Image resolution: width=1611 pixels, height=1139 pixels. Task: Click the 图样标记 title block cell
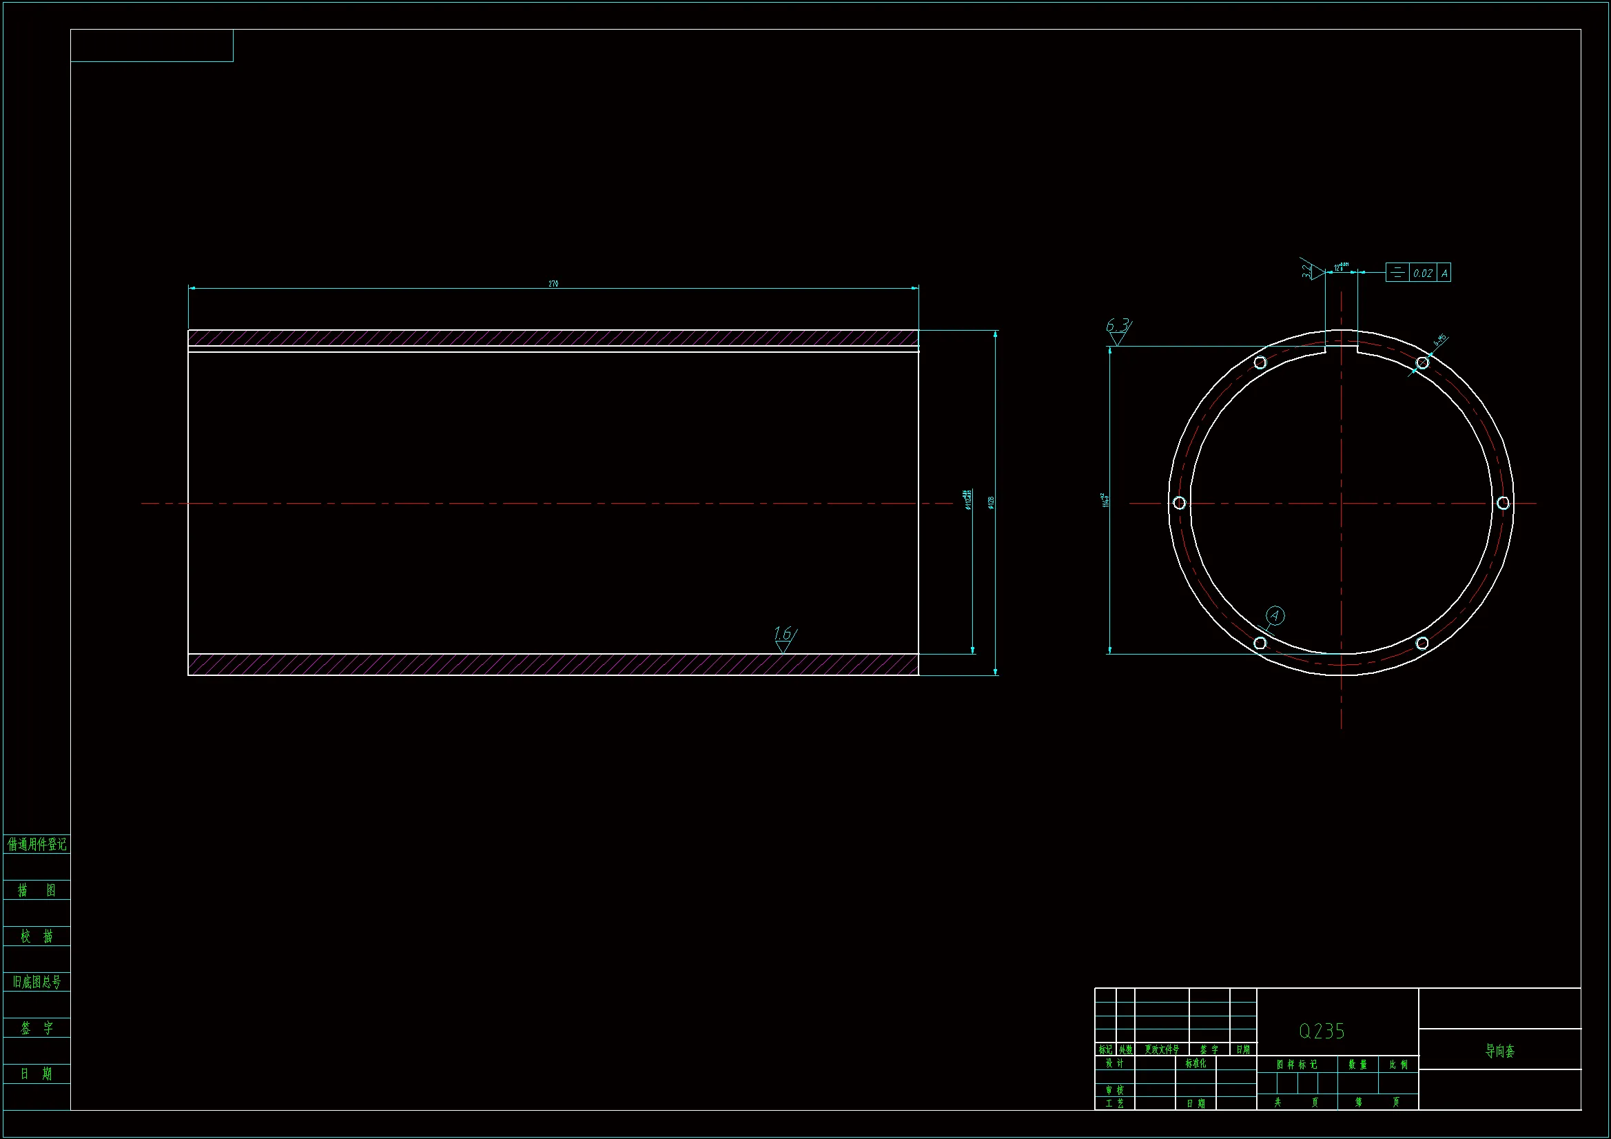pos(1297,1065)
